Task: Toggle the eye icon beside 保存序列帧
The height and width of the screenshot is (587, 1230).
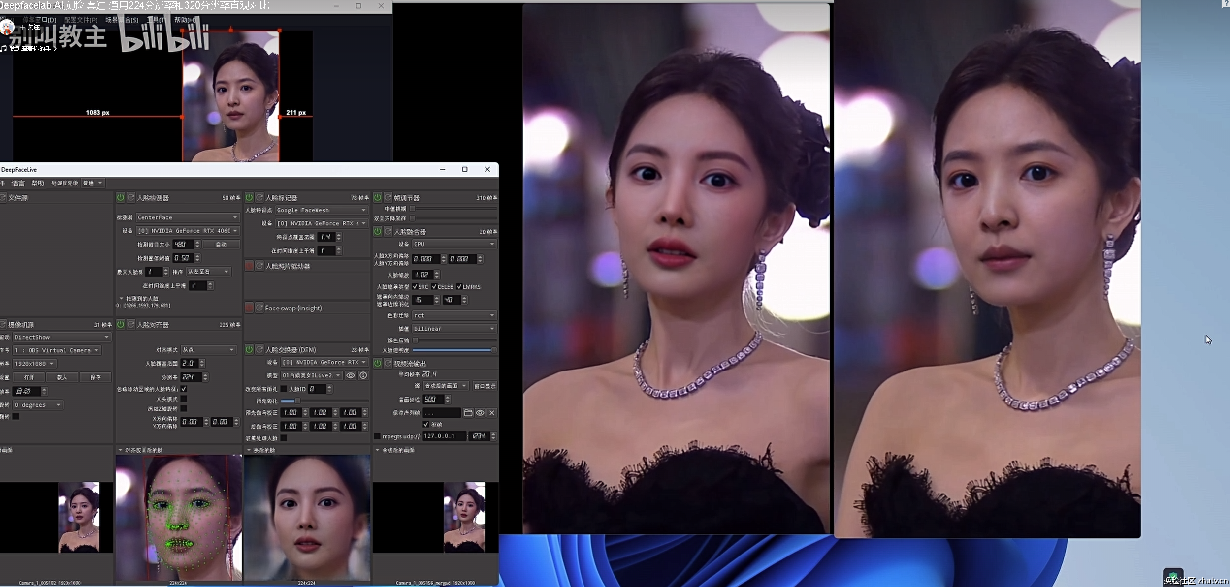Action: click(x=480, y=413)
